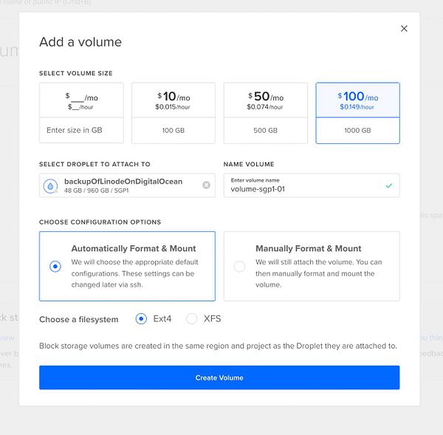Clear the selected droplet with X icon
This screenshot has height=435, width=443.
coord(206,185)
